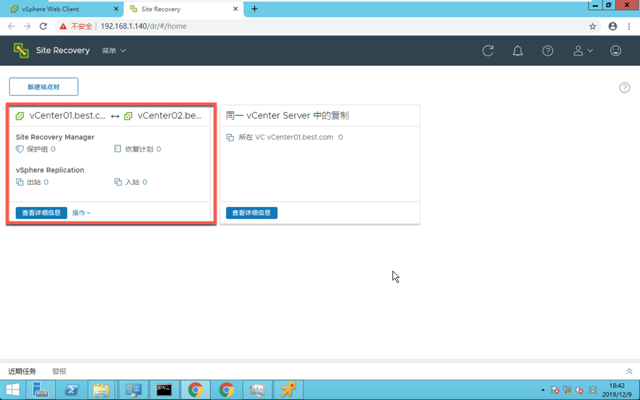640x400 pixels.
Task: Click the 入站 replication icon
Action: pos(118,182)
